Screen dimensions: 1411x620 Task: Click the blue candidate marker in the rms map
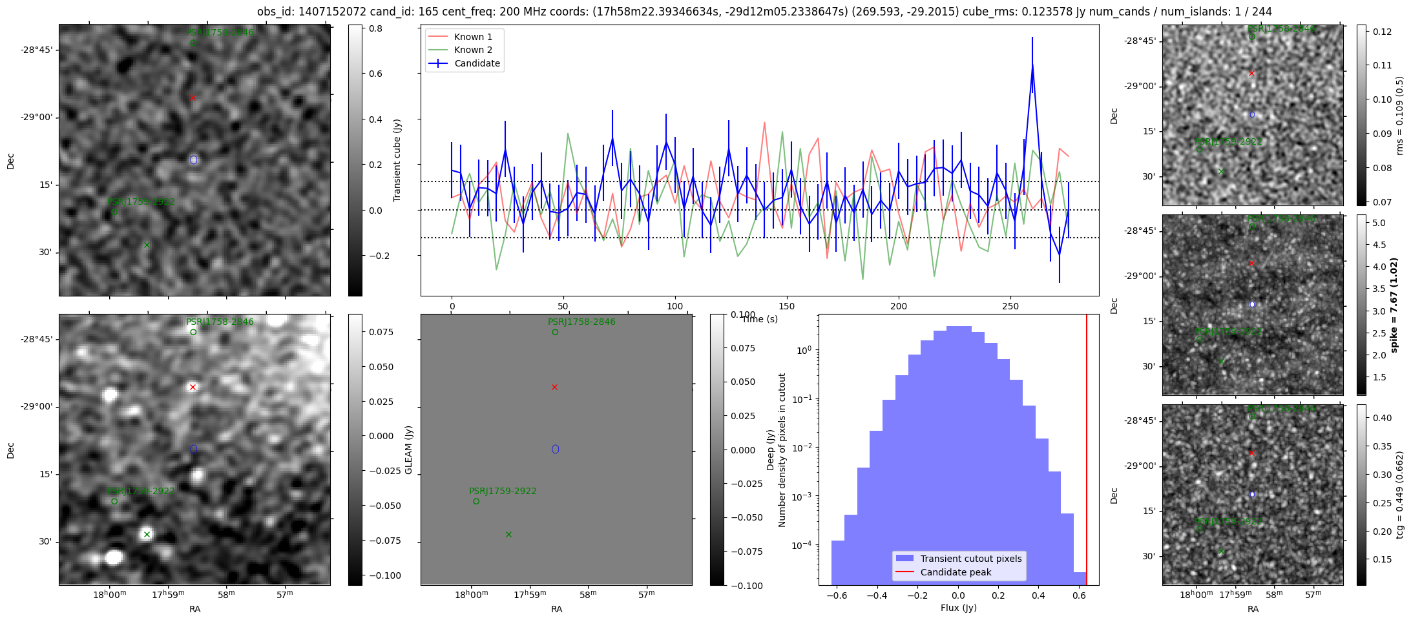pos(1252,115)
